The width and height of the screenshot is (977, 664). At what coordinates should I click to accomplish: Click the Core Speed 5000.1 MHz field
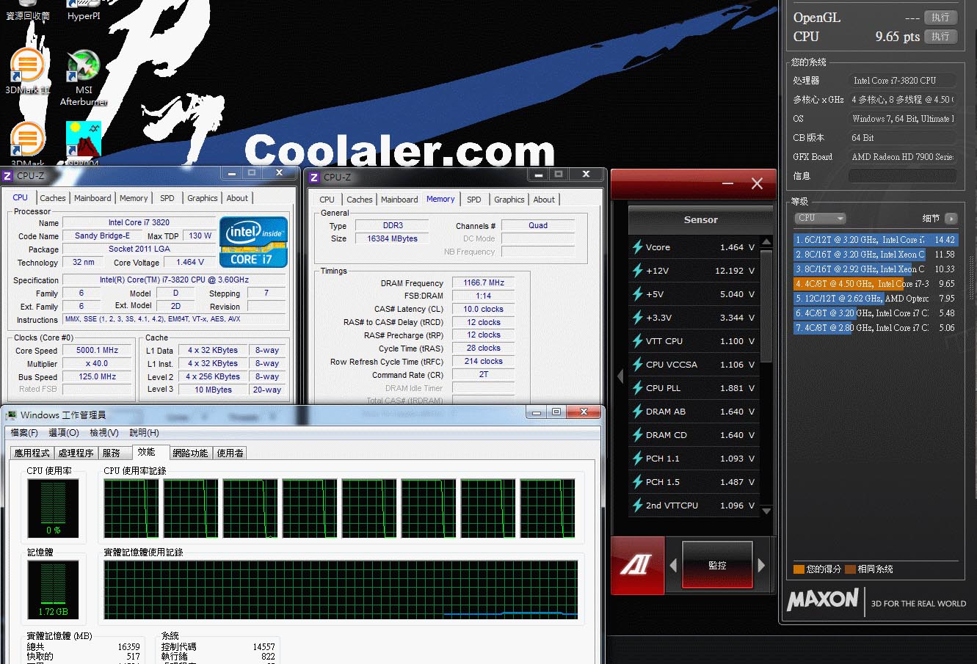97,351
